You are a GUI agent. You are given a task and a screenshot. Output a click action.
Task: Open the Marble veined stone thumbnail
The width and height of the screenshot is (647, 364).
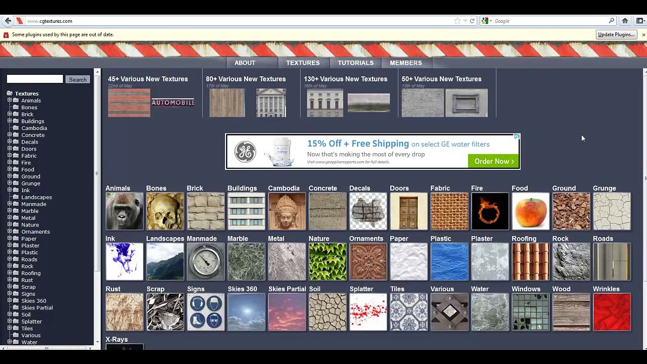(x=246, y=261)
